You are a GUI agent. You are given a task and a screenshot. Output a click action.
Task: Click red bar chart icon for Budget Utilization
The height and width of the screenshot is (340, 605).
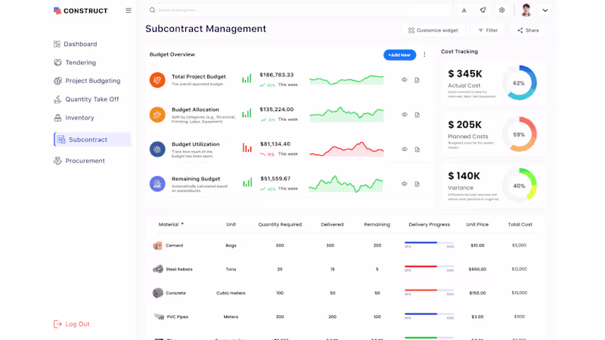point(247,147)
